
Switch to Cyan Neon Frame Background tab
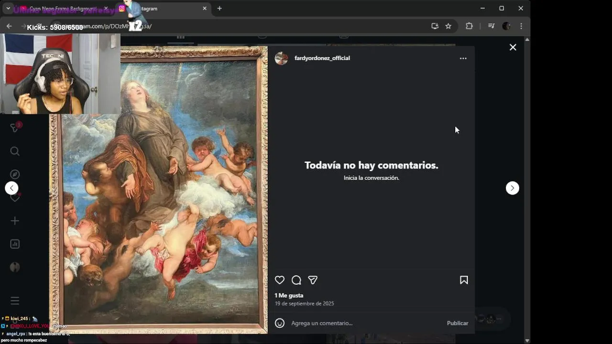pyautogui.click(x=63, y=9)
